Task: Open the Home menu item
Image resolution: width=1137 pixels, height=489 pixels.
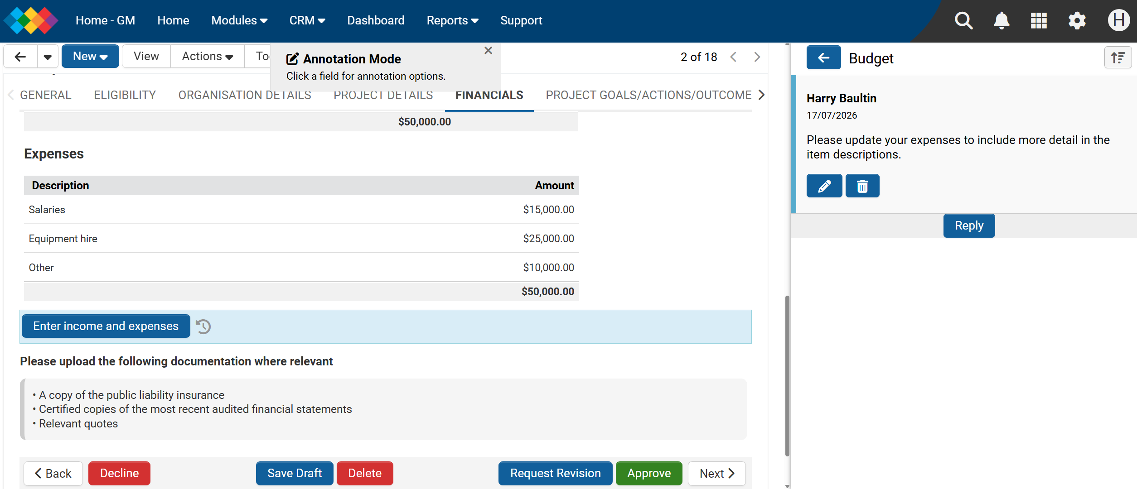Action: point(173,21)
